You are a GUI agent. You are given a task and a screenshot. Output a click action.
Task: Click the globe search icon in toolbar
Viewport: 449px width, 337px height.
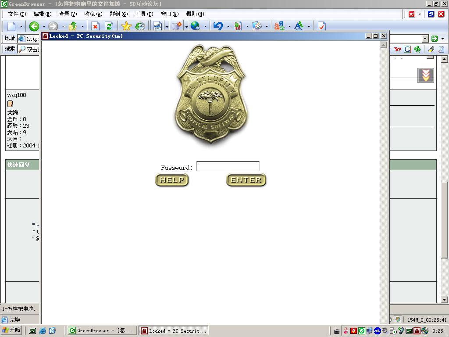(195, 26)
